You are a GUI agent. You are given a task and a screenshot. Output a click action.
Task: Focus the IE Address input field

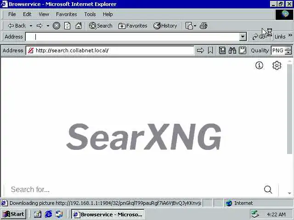pyautogui.click(x=132, y=37)
